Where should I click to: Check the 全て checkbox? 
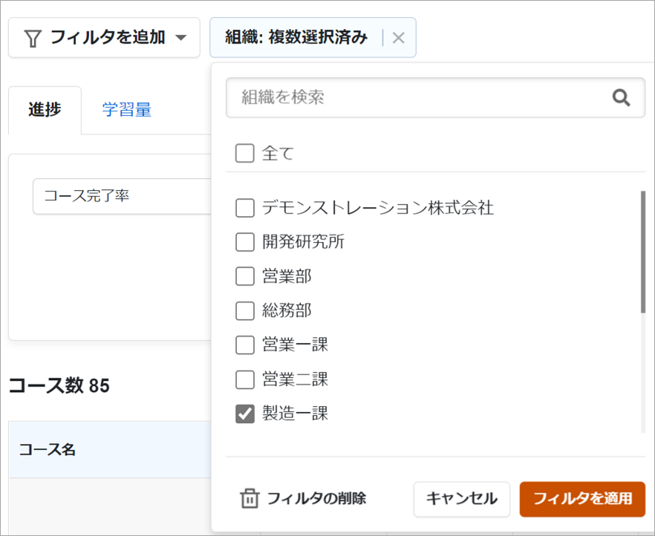tap(245, 153)
